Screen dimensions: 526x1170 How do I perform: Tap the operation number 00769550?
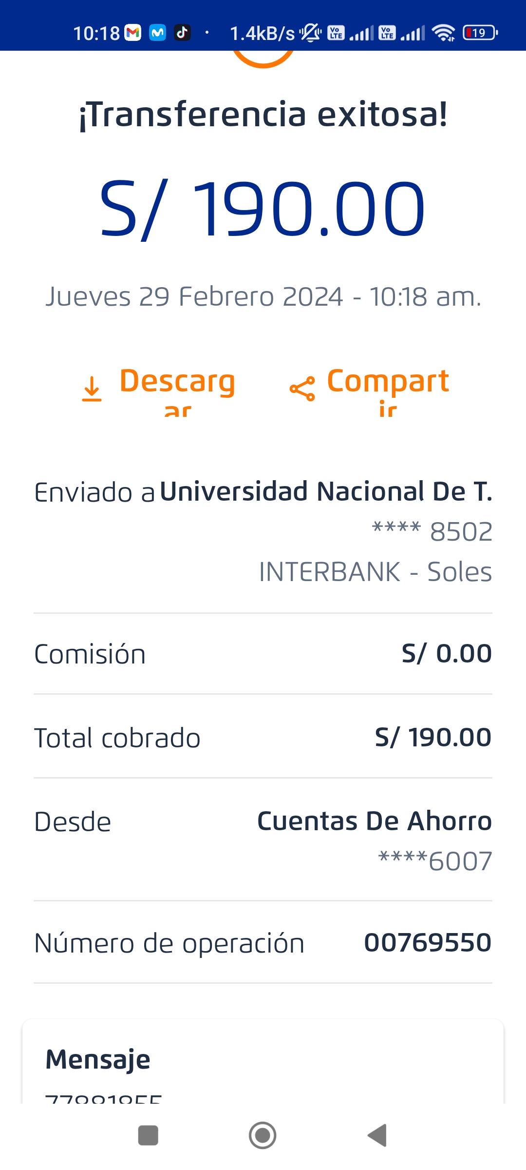pyautogui.click(x=428, y=942)
